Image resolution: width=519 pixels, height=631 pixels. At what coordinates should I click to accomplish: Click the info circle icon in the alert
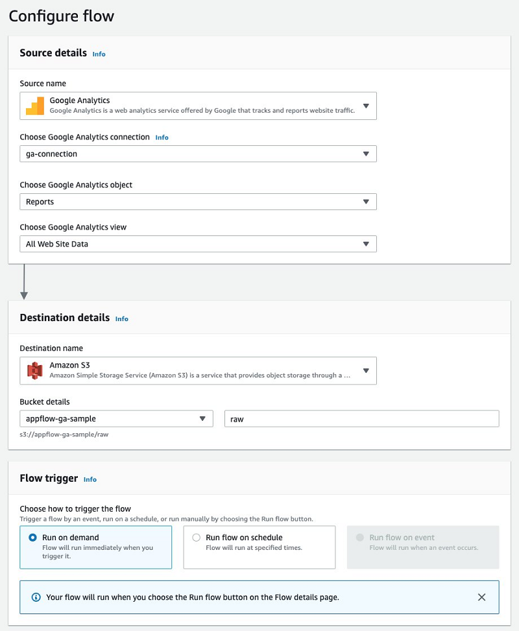pos(36,597)
